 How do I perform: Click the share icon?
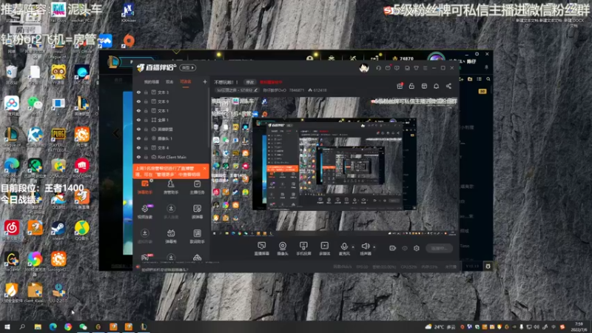pos(448,86)
